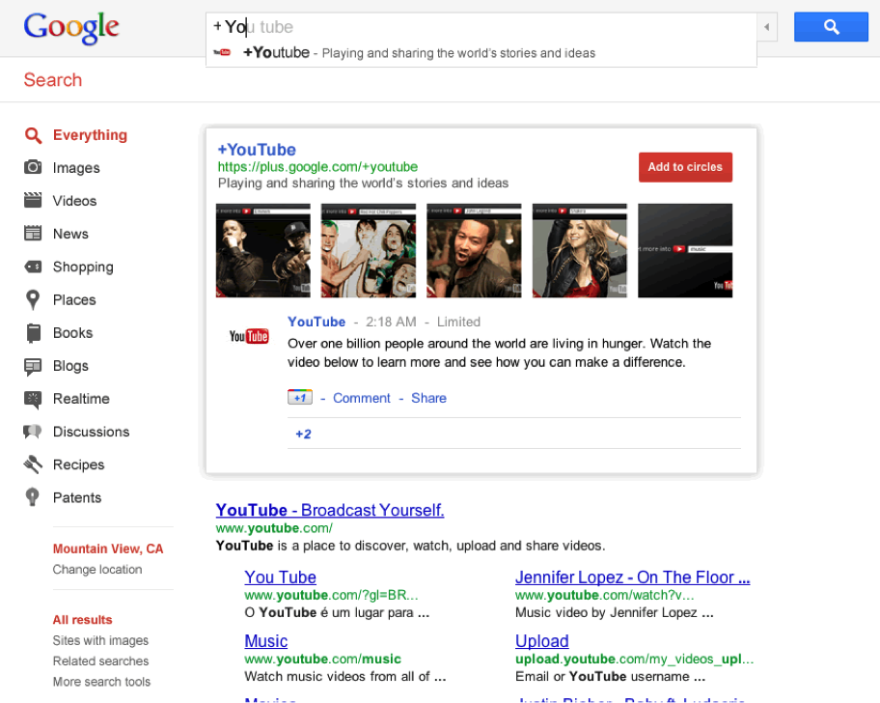Click More search tools
The height and width of the screenshot is (703, 880).
point(101,682)
